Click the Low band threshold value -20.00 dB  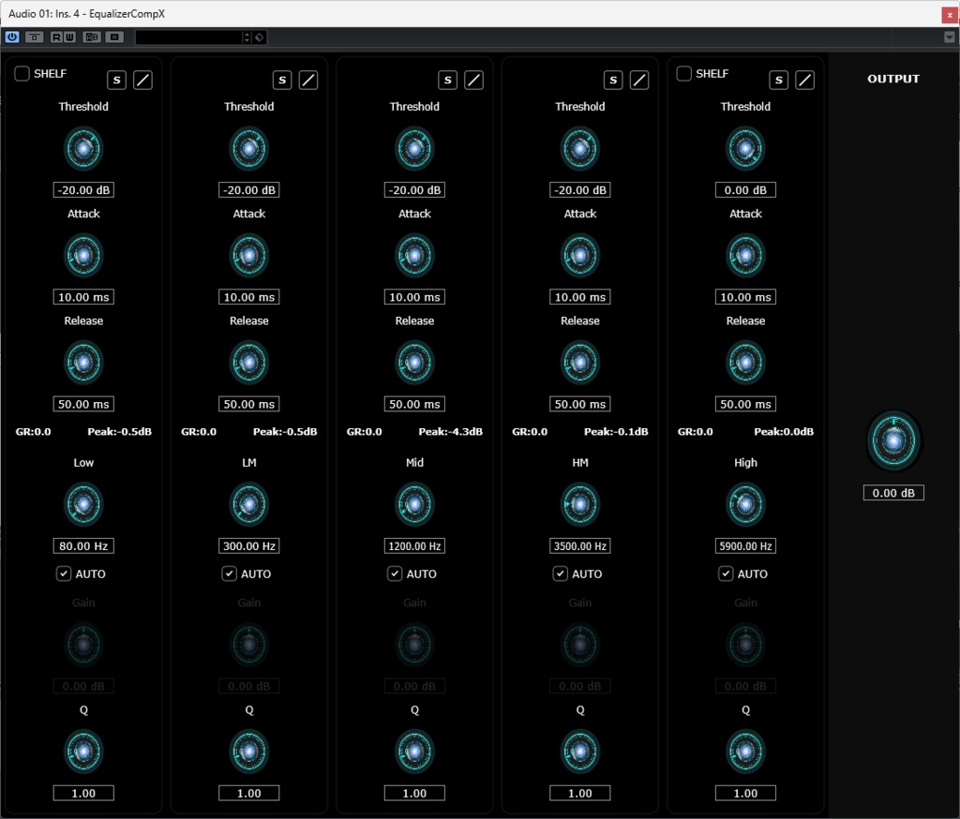click(x=83, y=189)
